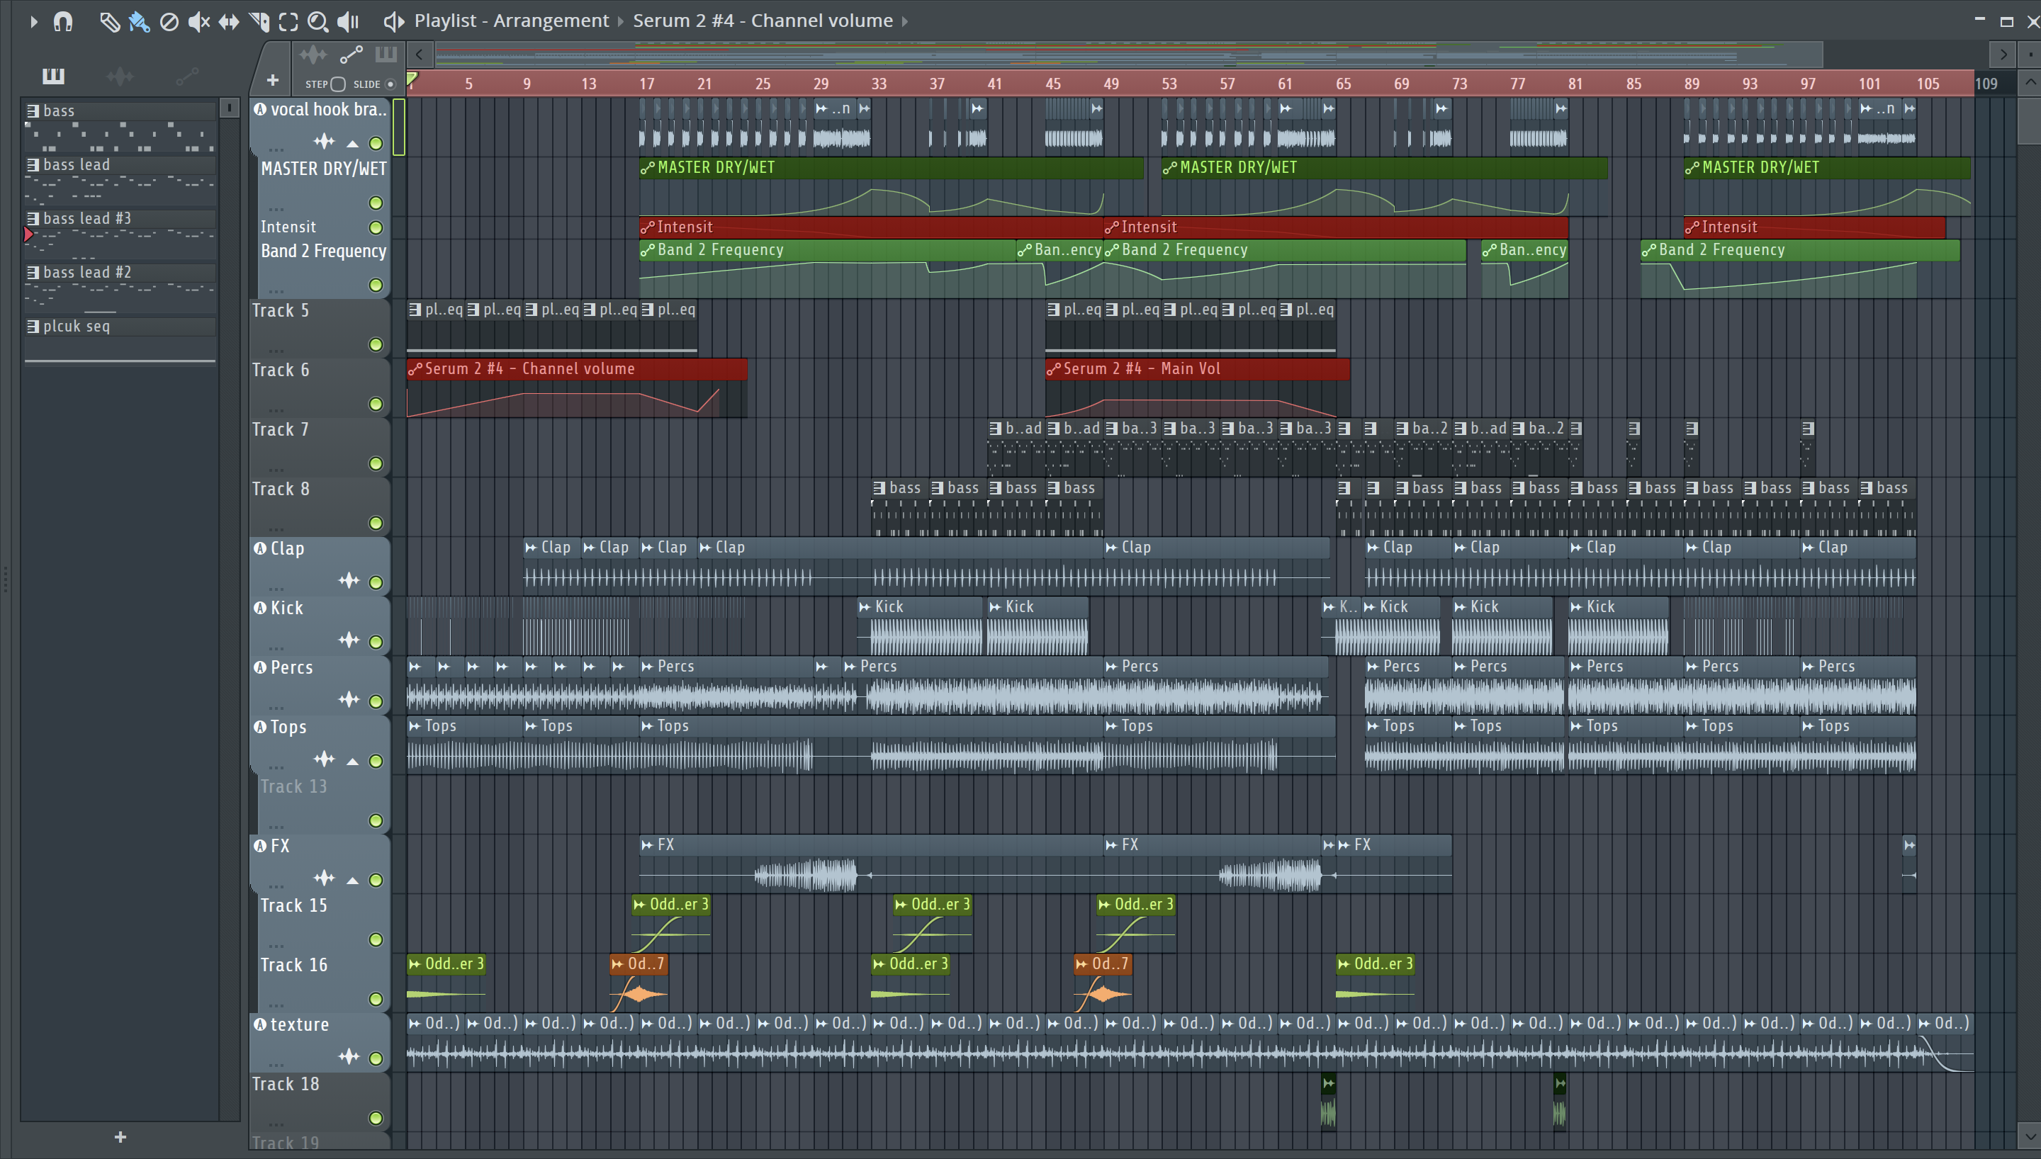
Task: Click bar 17 on the timeline ruler
Action: point(646,84)
